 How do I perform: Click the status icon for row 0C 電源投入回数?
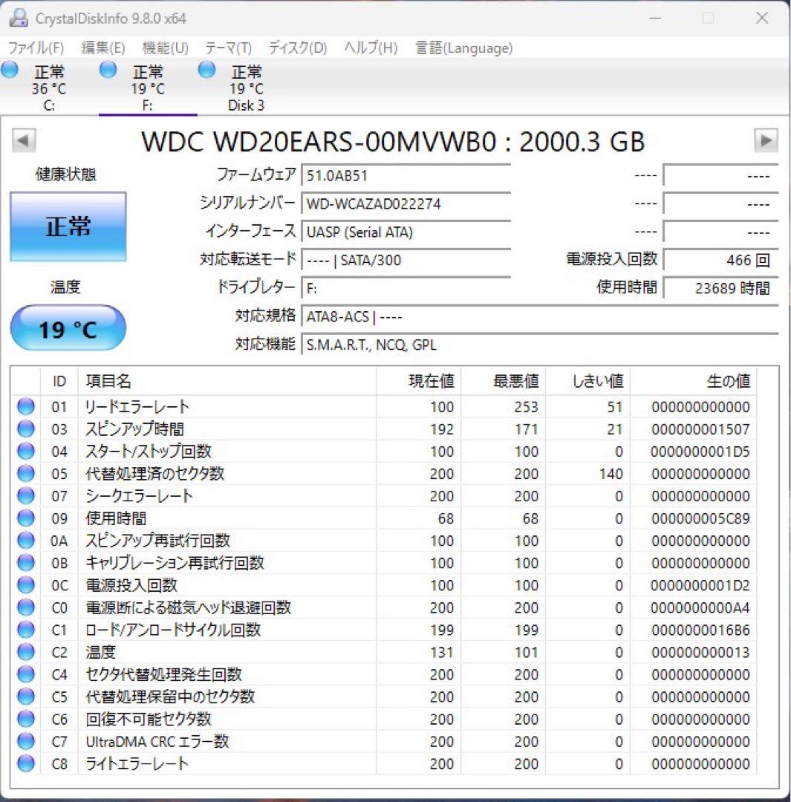point(25,585)
